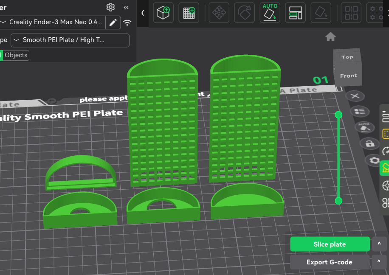
Task: Select the left tall lattice basket model
Action: (163, 123)
